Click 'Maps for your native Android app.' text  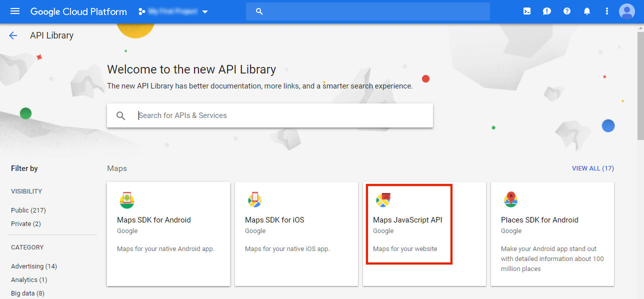pyautogui.click(x=165, y=249)
